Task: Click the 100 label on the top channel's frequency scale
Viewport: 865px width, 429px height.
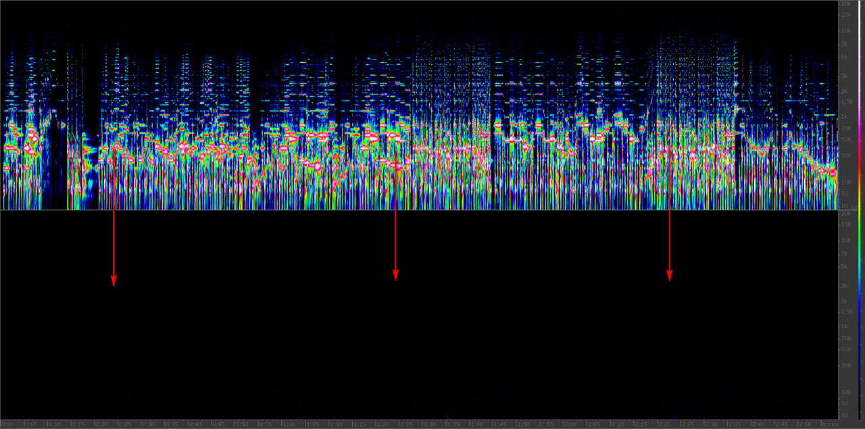Action: click(x=845, y=182)
